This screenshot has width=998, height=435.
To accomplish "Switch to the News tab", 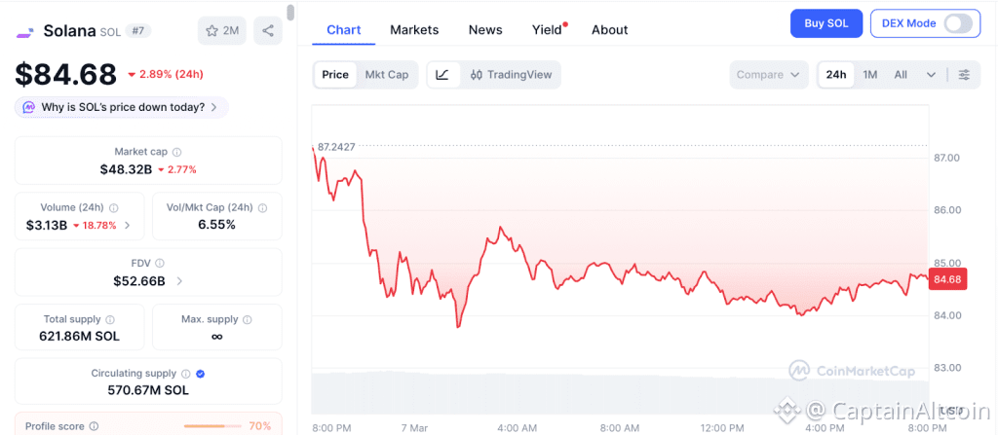I will 485,30.
